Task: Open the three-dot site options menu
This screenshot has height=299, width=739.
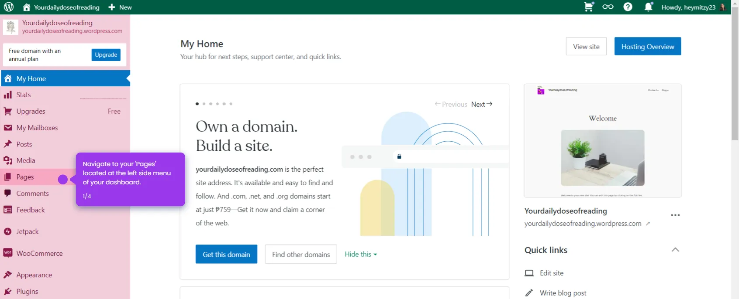Action: tap(675, 215)
